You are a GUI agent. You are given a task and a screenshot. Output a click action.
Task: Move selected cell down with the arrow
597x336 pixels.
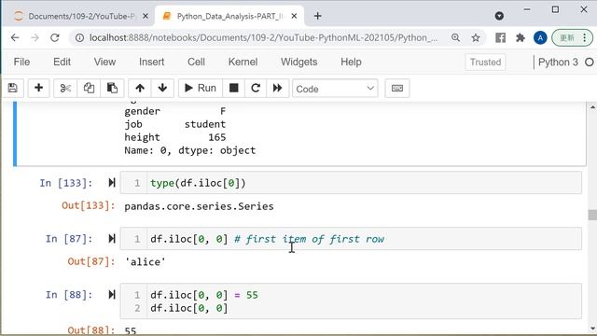[x=162, y=89]
